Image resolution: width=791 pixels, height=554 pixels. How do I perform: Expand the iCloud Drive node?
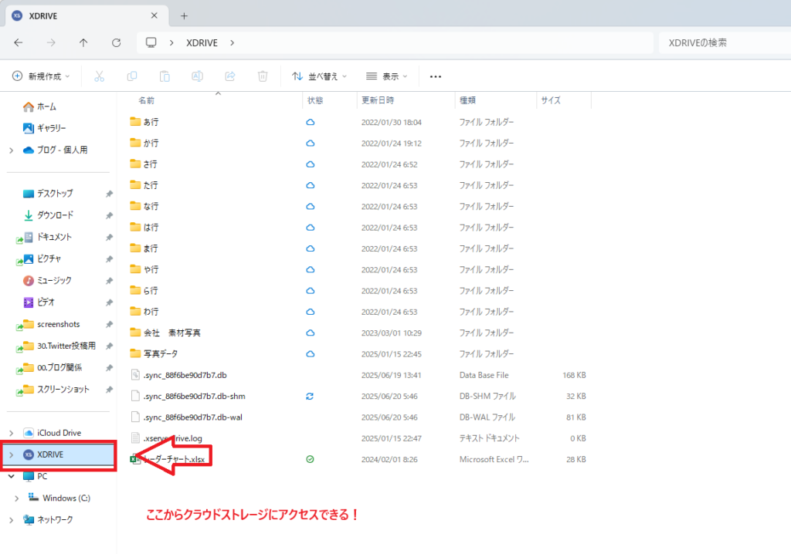click(11, 433)
